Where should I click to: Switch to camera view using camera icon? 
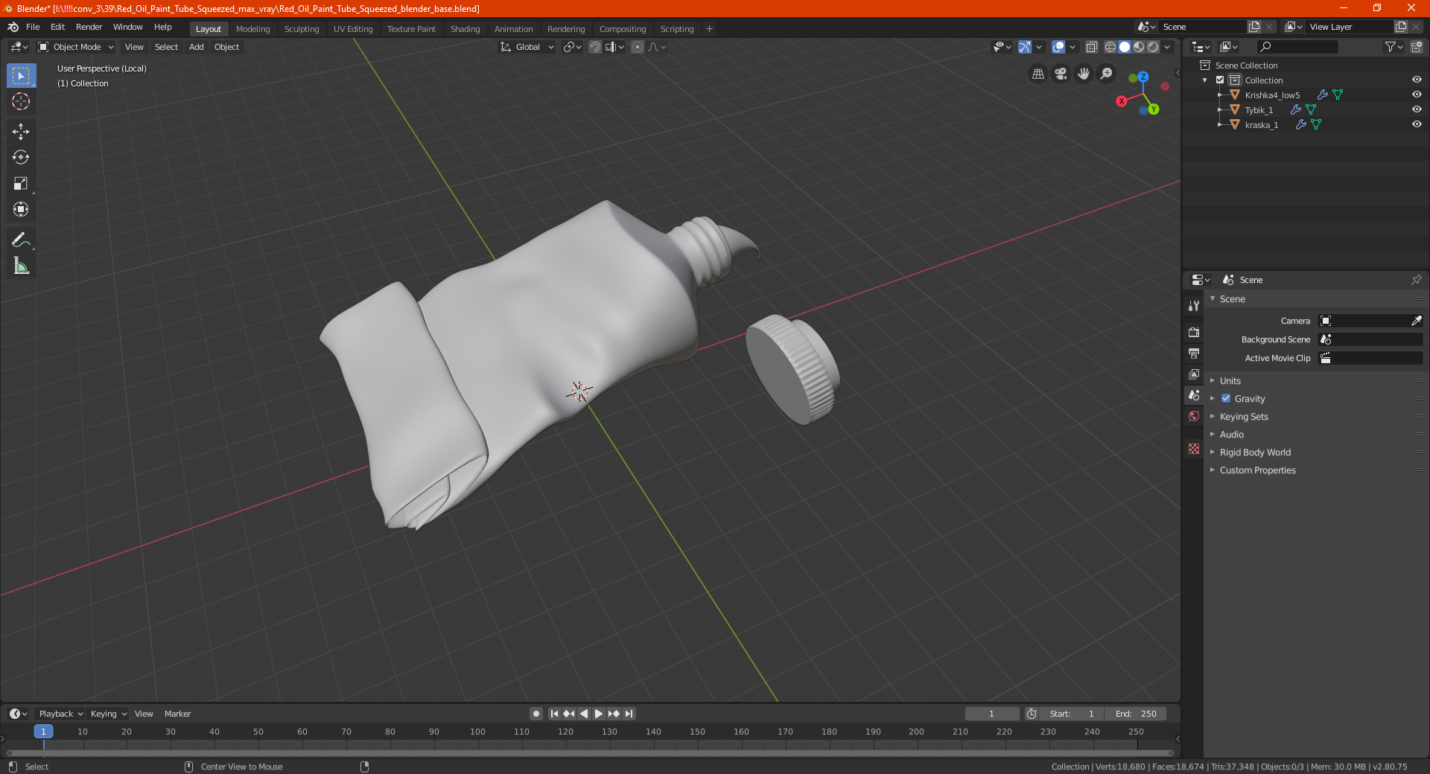(x=1061, y=74)
